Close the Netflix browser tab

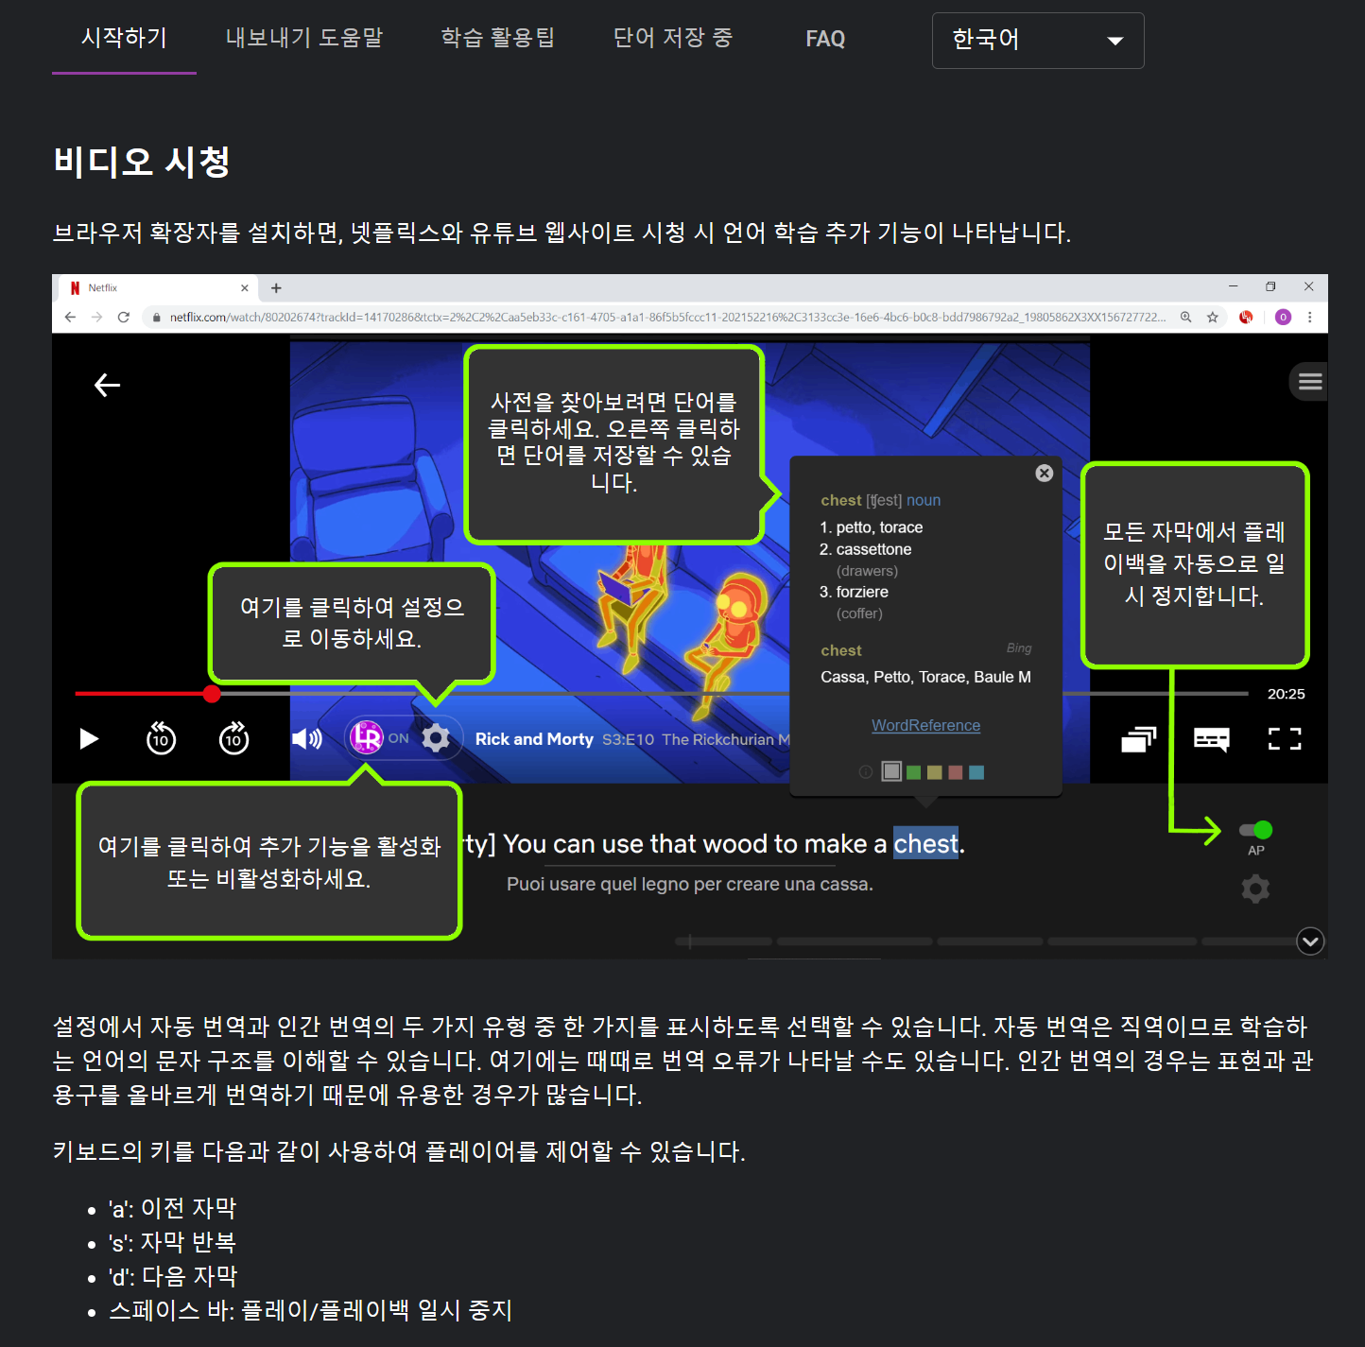click(x=245, y=288)
